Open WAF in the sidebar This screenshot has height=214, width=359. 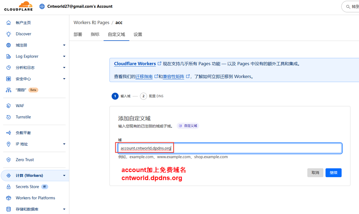pyautogui.click(x=20, y=106)
